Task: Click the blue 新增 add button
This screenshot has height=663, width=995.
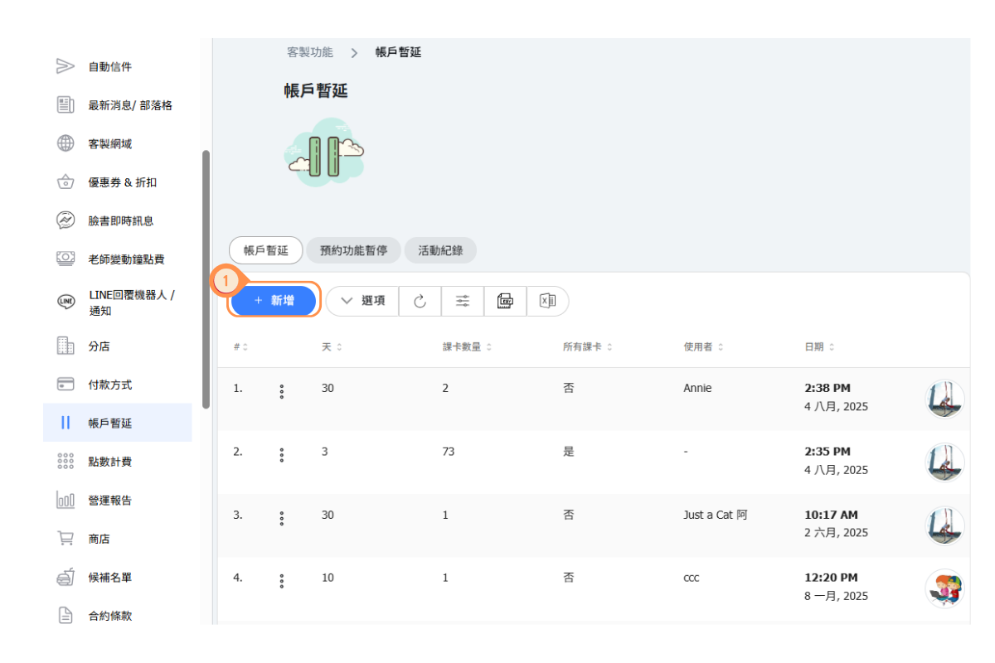Action: [x=274, y=301]
